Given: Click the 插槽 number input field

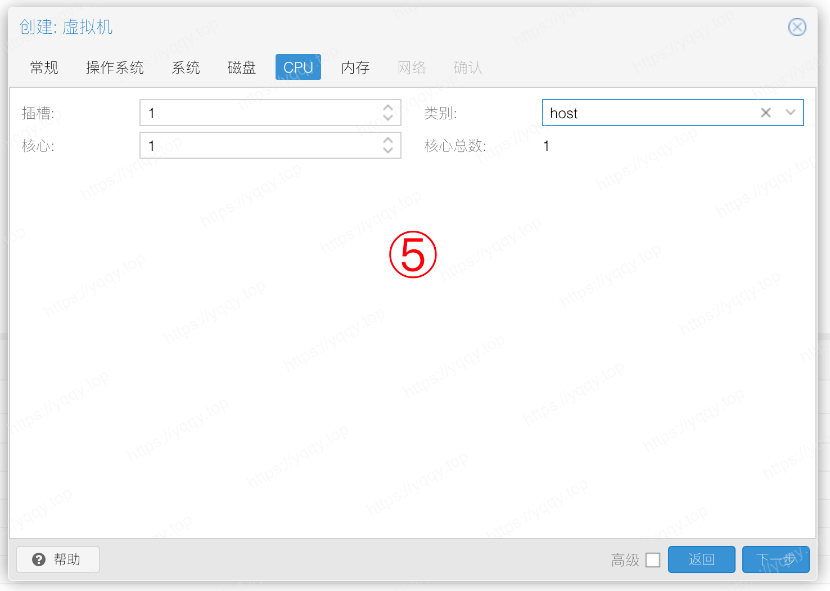Looking at the screenshot, I should 259,113.
